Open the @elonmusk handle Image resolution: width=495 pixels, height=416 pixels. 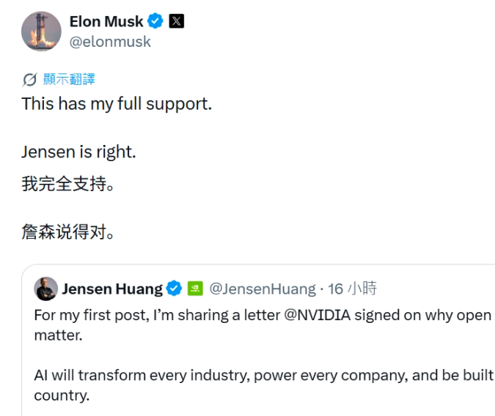[110, 42]
